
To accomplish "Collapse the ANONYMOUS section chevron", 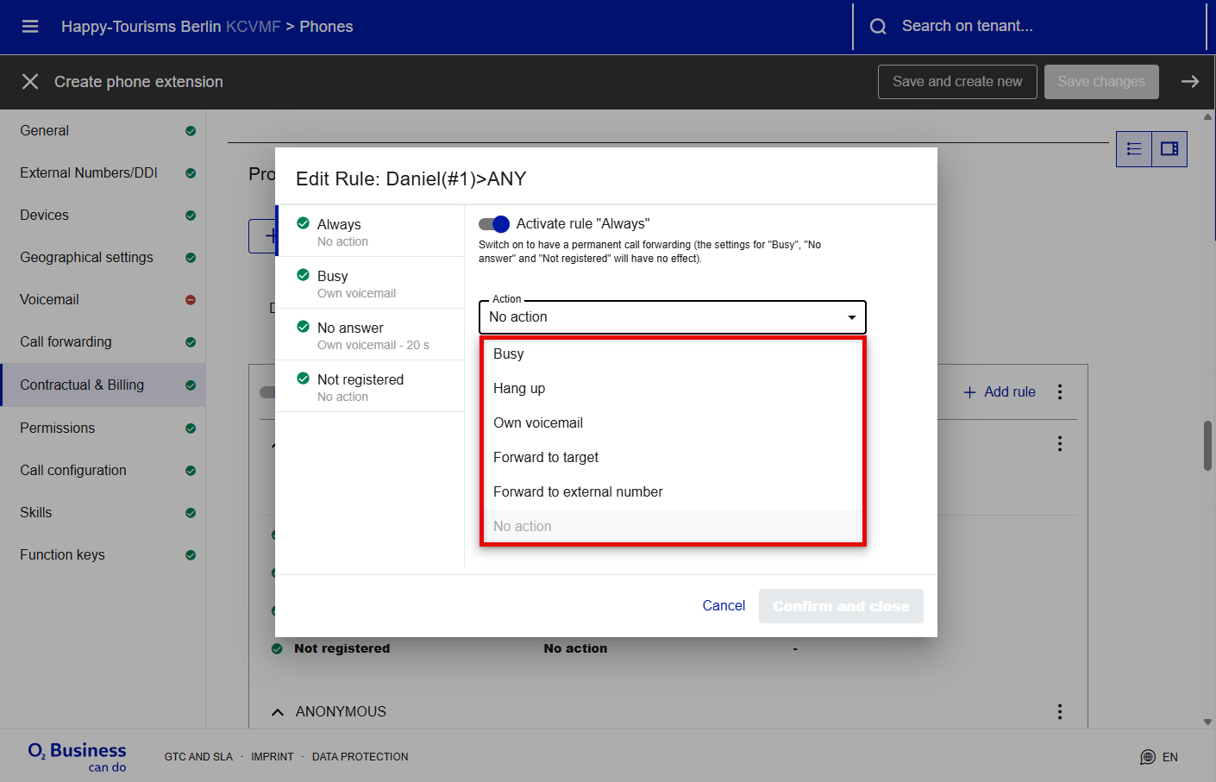I will (x=278, y=712).
